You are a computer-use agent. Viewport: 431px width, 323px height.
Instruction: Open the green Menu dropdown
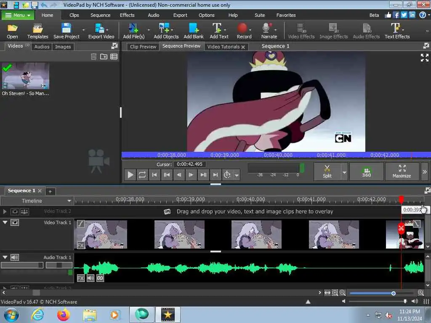(18, 15)
